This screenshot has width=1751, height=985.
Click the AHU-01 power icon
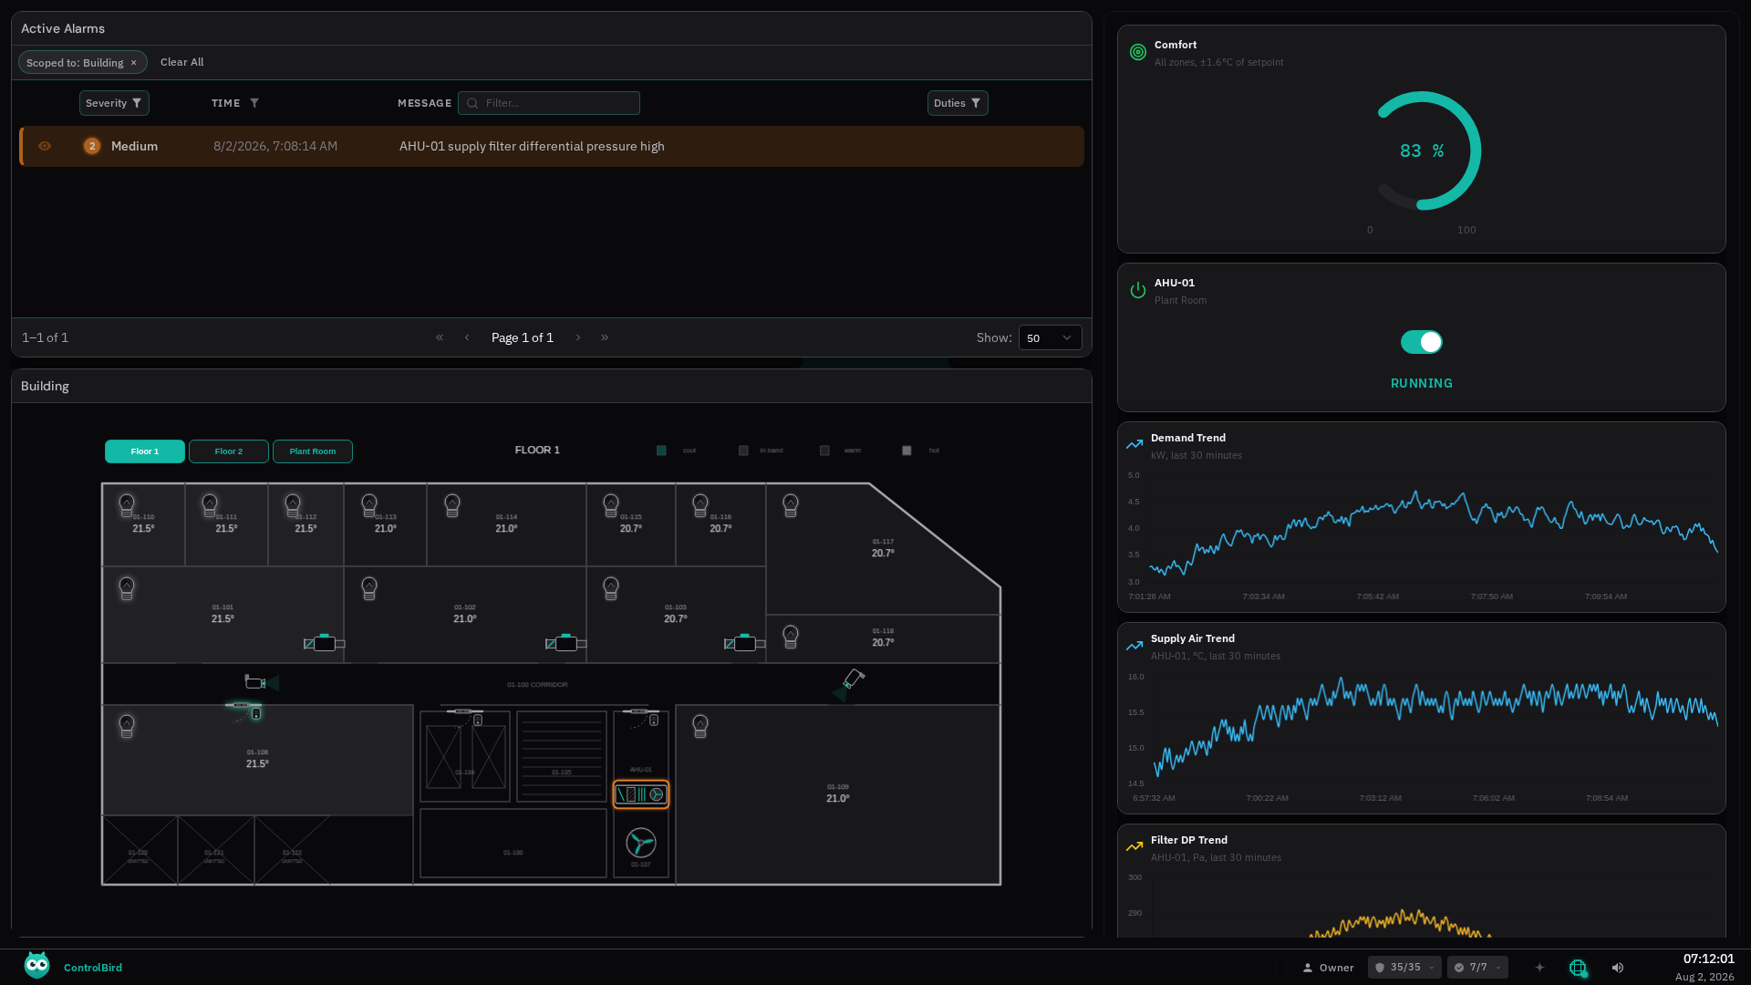(x=1138, y=290)
